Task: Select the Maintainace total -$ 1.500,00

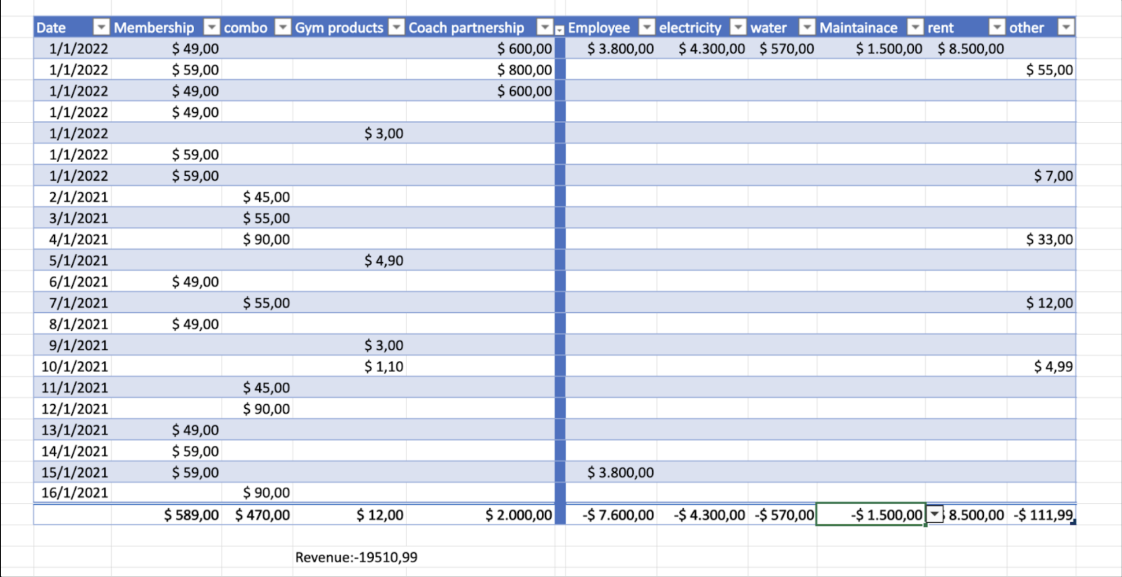Action: (x=871, y=515)
